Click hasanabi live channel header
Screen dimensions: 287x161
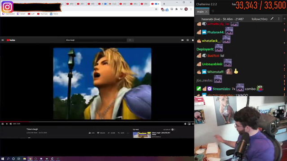click(x=222, y=19)
